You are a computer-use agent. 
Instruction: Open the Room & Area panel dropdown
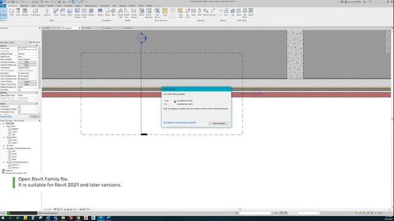click(x=161, y=20)
